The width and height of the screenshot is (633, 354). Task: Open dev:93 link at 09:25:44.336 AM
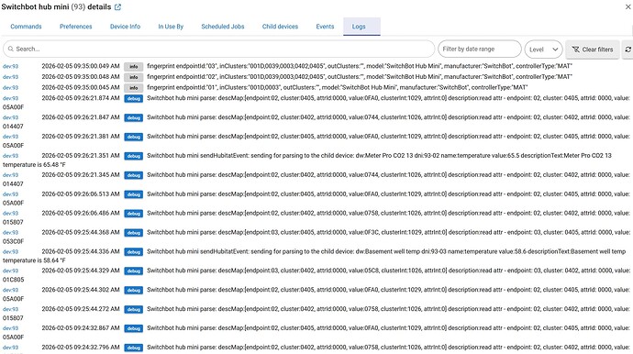click(x=10, y=252)
